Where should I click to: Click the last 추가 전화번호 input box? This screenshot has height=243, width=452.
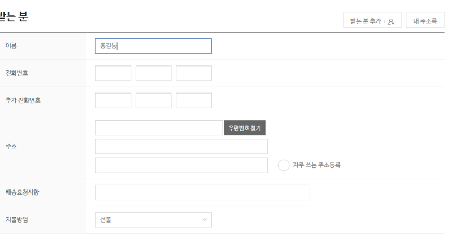[194, 101]
